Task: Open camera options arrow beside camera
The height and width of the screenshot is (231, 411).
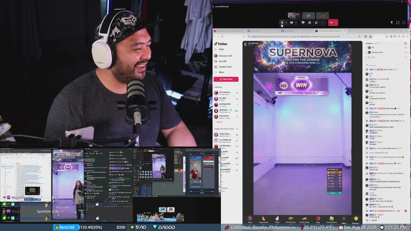Action: [296, 23]
